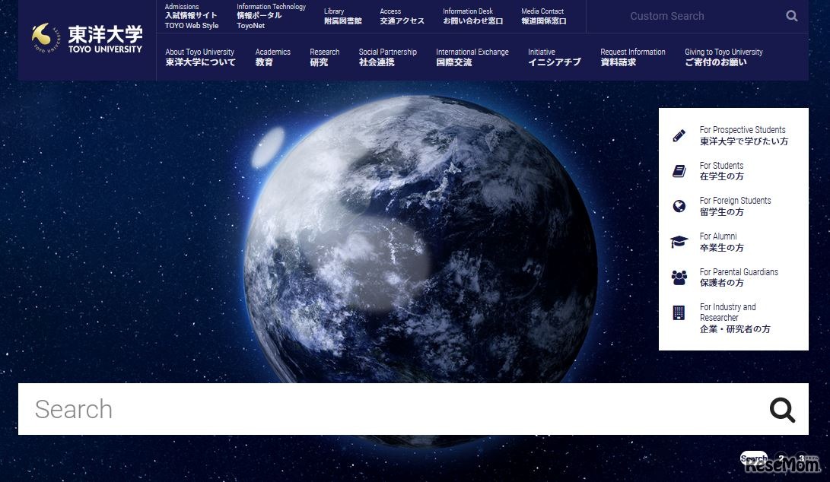Screen dimensions: 830x482
Task: Open the International Exchange menu
Action: (472, 57)
